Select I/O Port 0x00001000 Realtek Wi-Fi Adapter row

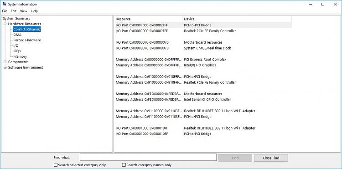[203, 128]
